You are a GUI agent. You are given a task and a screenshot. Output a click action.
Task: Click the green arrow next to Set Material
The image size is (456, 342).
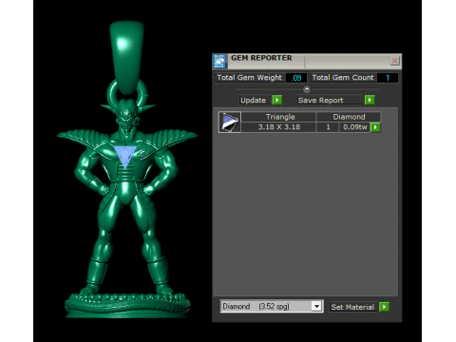384,307
